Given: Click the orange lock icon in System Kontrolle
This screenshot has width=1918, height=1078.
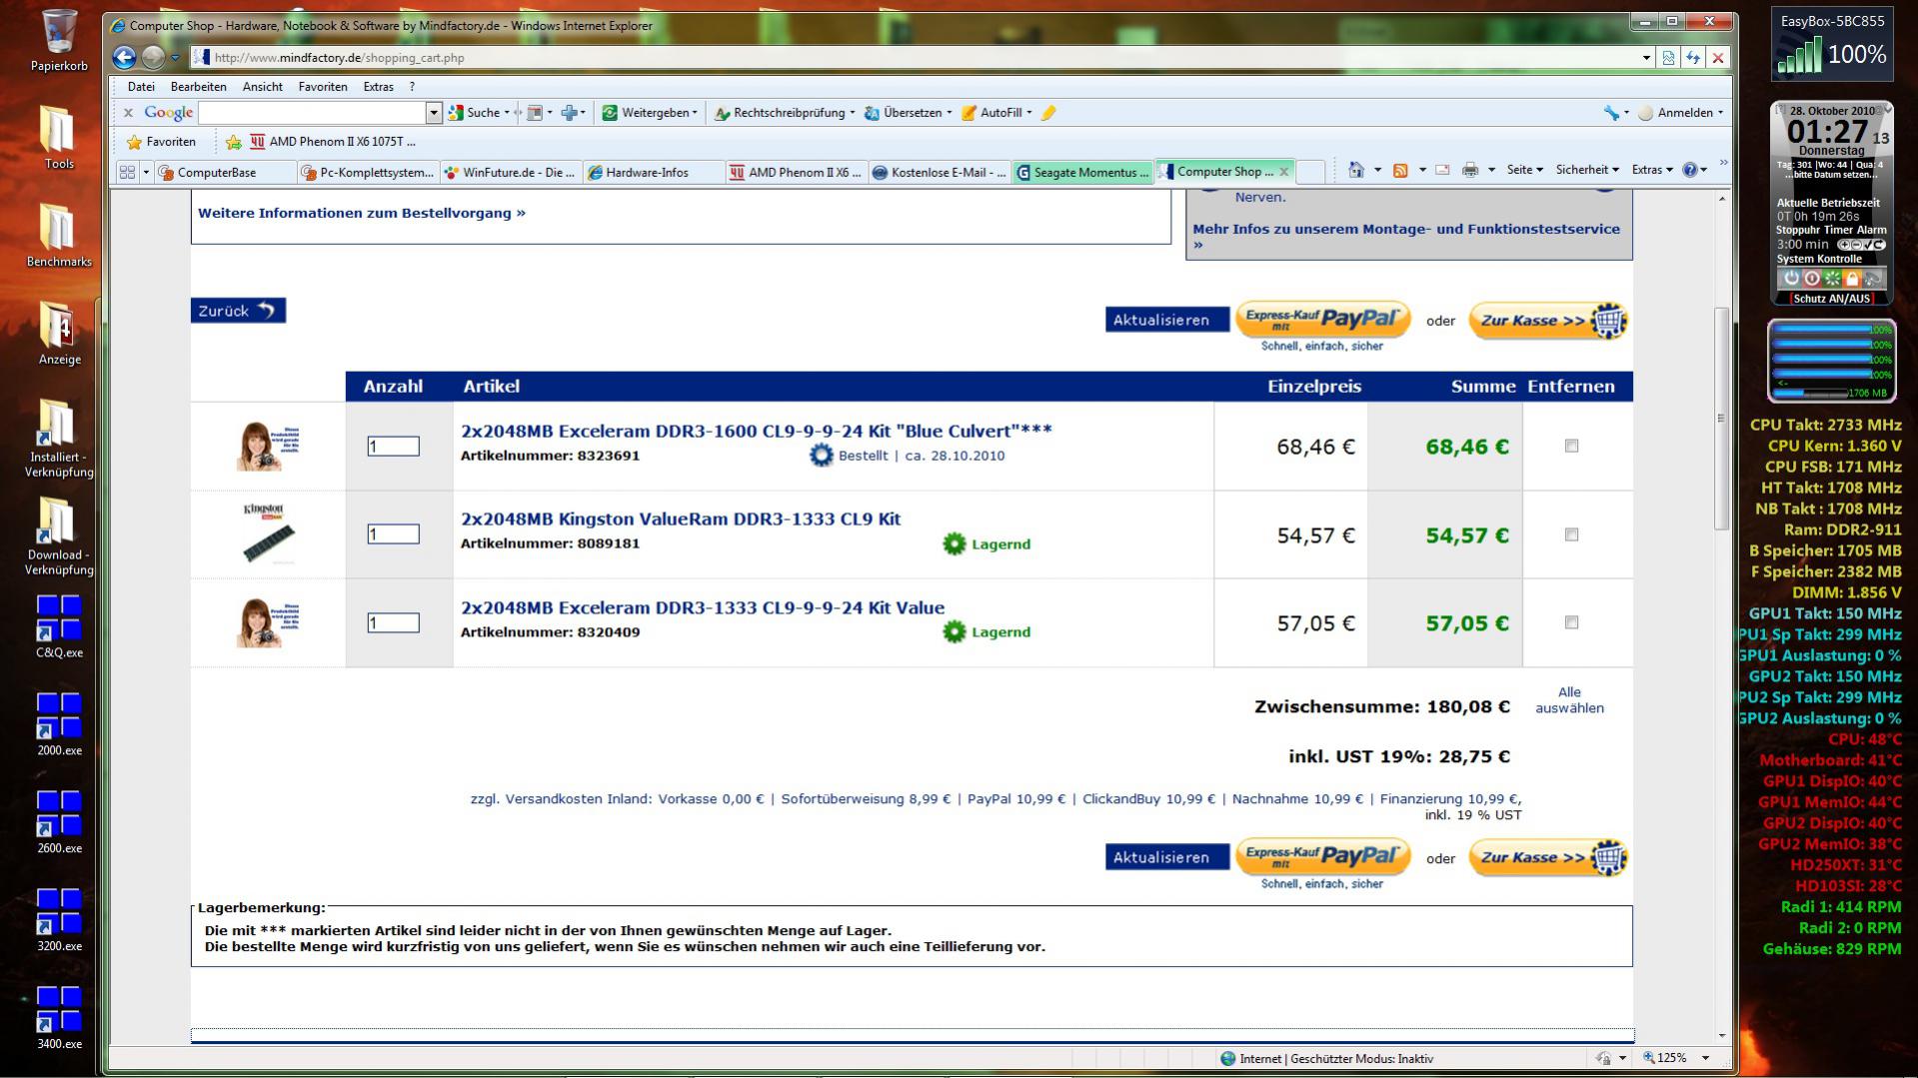Looking at the screenshot, I should 1852,278.
